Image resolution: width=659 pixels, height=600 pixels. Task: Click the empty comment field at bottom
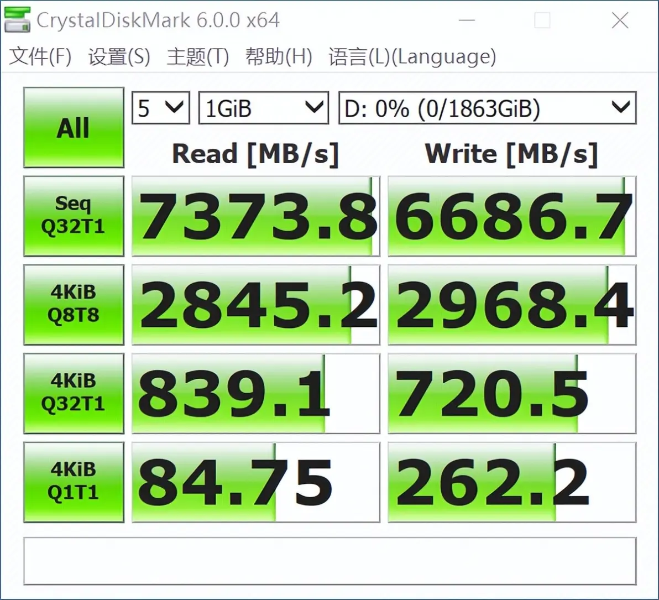pyautogui.click(x=330, y=561)
